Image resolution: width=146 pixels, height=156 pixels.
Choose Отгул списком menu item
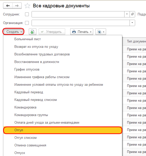click(63, 138)
